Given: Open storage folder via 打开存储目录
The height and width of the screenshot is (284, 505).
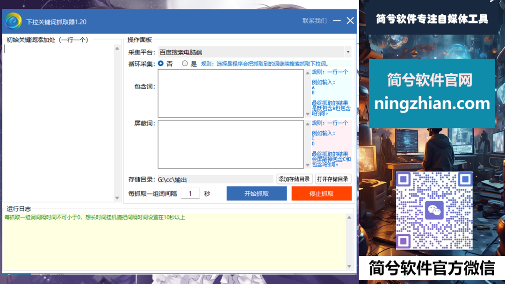Looking at the screenshot, I should tap(332, 179).
